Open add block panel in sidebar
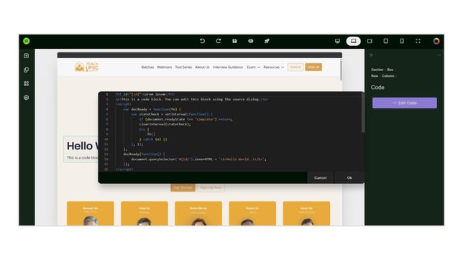 pos(27,56)
